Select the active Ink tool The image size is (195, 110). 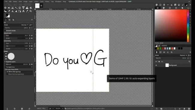tap(5, 11)
